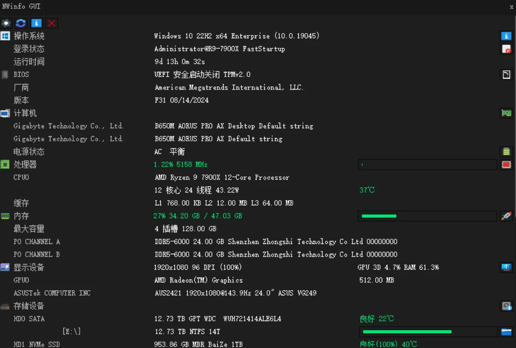516x348 pixels.
Task: Click the E: drive usage bar
Action: click(427, 332)
